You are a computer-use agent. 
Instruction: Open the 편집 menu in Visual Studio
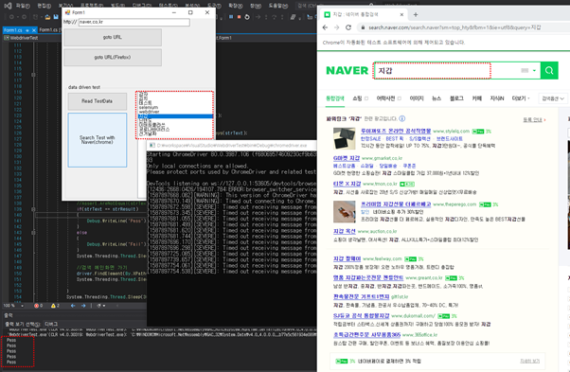(x=44, y=6)
